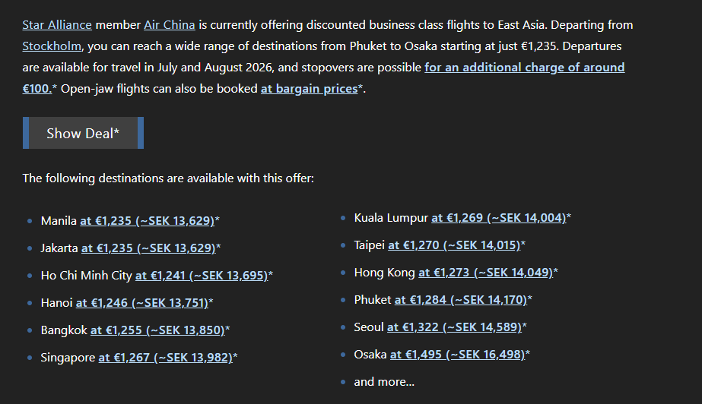Open the Air China link

coord(170,24)
